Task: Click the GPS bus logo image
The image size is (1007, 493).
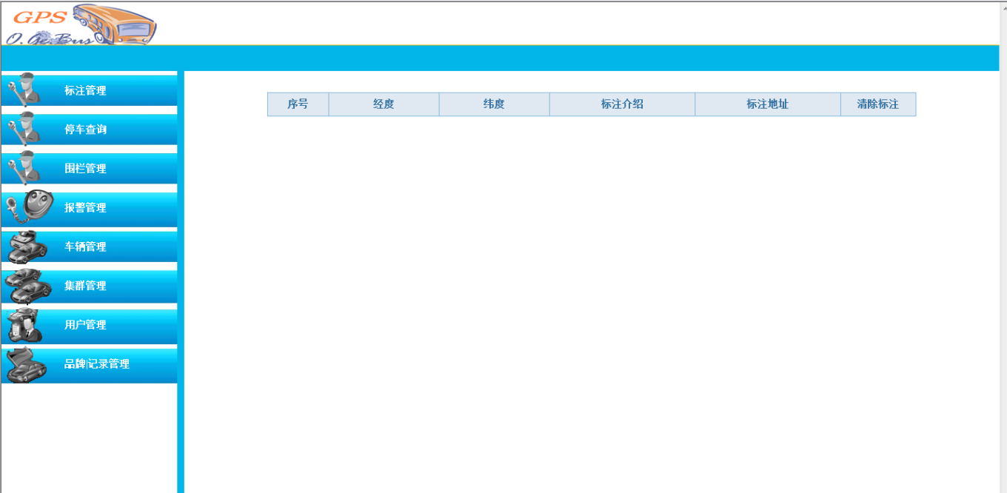Action: pos(80,24)
